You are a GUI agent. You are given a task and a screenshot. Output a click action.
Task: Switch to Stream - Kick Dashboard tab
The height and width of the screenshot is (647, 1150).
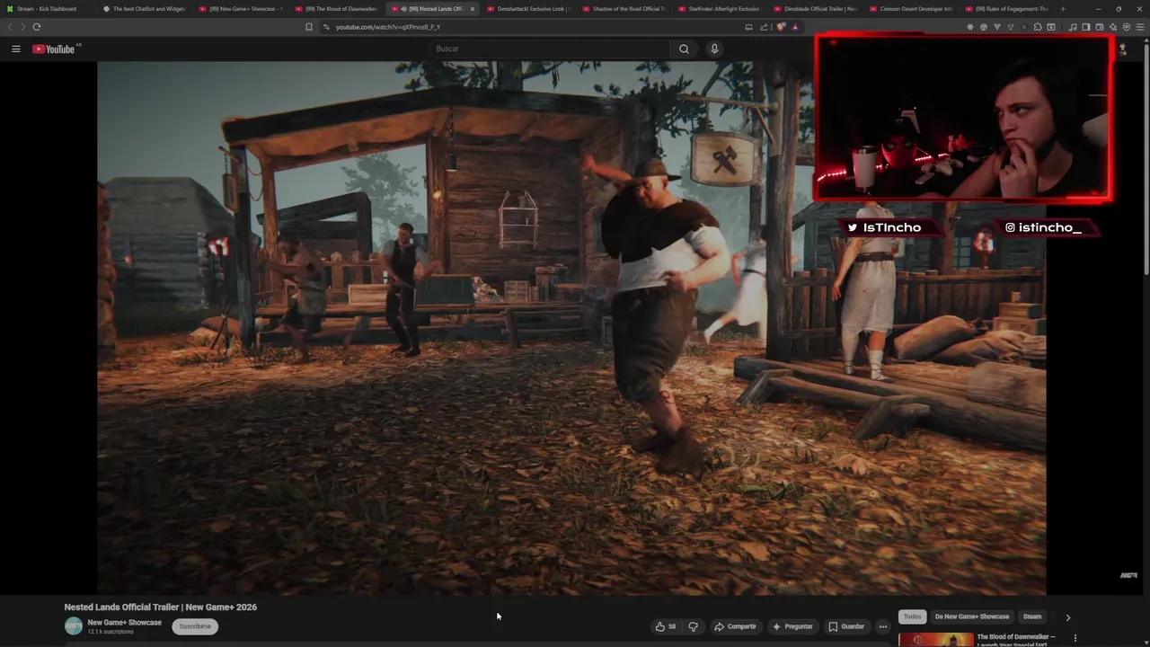(x=47, y=9)
